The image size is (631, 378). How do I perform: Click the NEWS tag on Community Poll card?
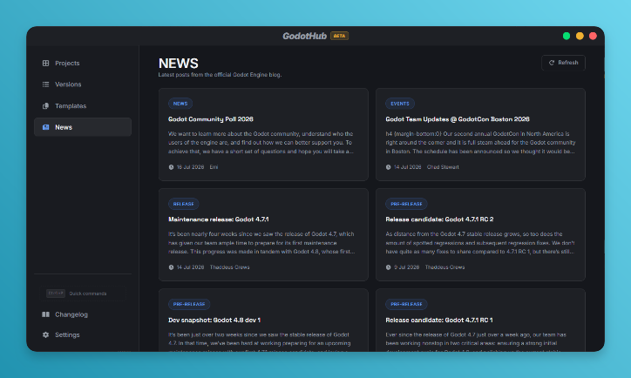(180, 104)
